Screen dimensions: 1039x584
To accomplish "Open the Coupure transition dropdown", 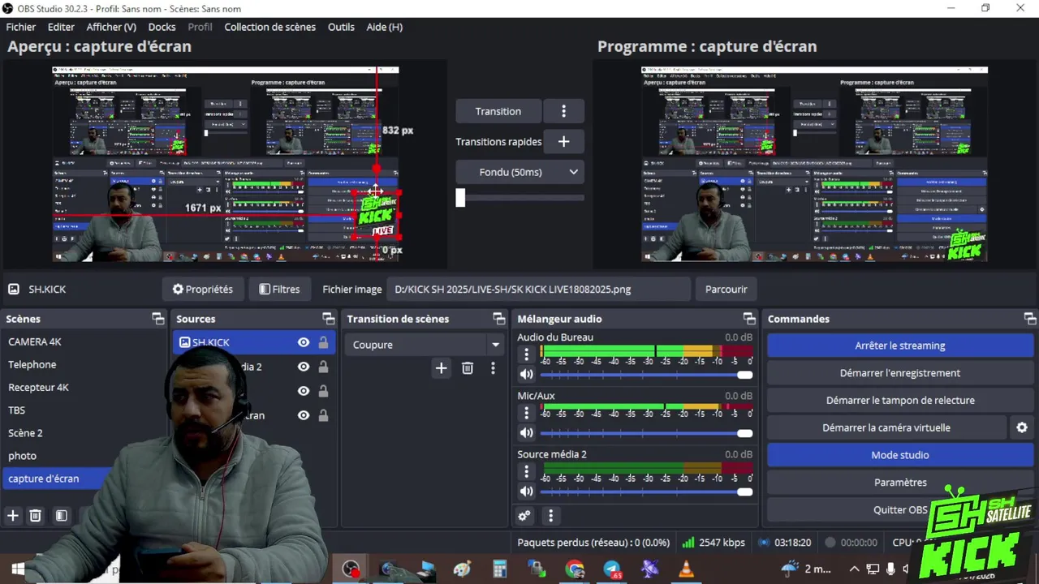I will [x=425, y=345].
